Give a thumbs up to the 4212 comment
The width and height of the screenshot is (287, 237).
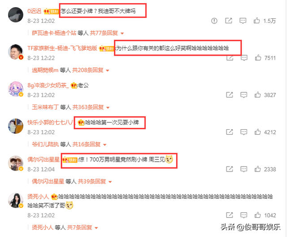coord(257,132)
